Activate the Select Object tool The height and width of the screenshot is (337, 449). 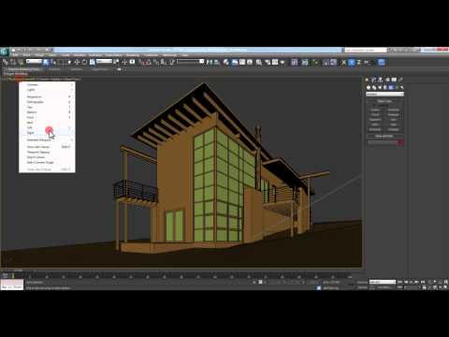point(46,63)
